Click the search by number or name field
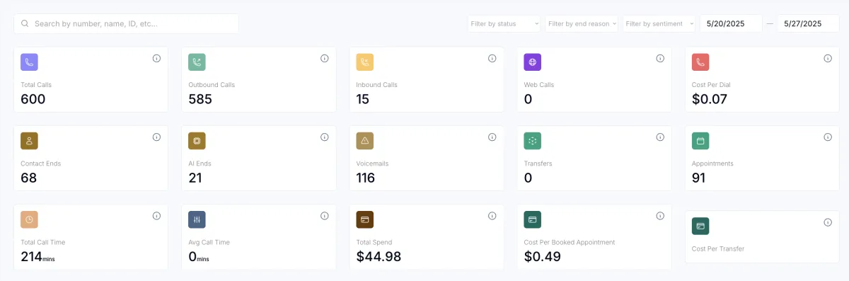 pyautogui.click(x=126, y=23)
